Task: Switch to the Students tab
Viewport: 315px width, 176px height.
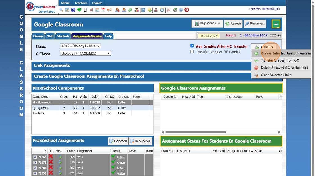Action: pos(63,36)
